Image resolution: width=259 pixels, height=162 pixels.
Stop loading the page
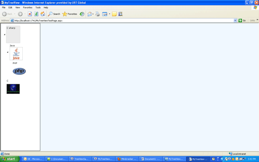[x=30, y=14]
